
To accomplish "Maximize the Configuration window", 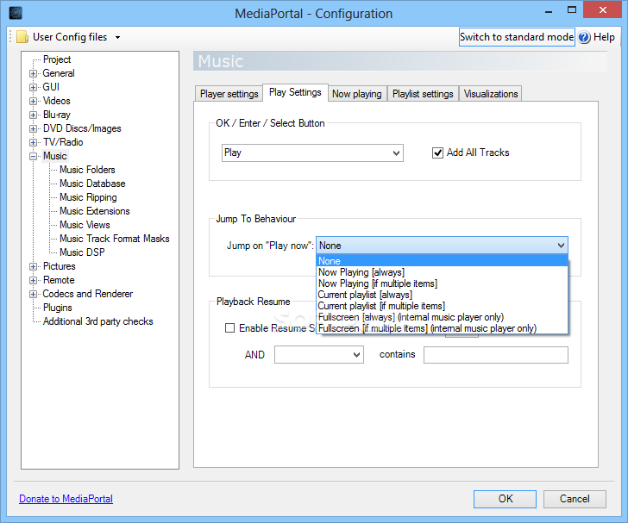I will tap(572, 10).
